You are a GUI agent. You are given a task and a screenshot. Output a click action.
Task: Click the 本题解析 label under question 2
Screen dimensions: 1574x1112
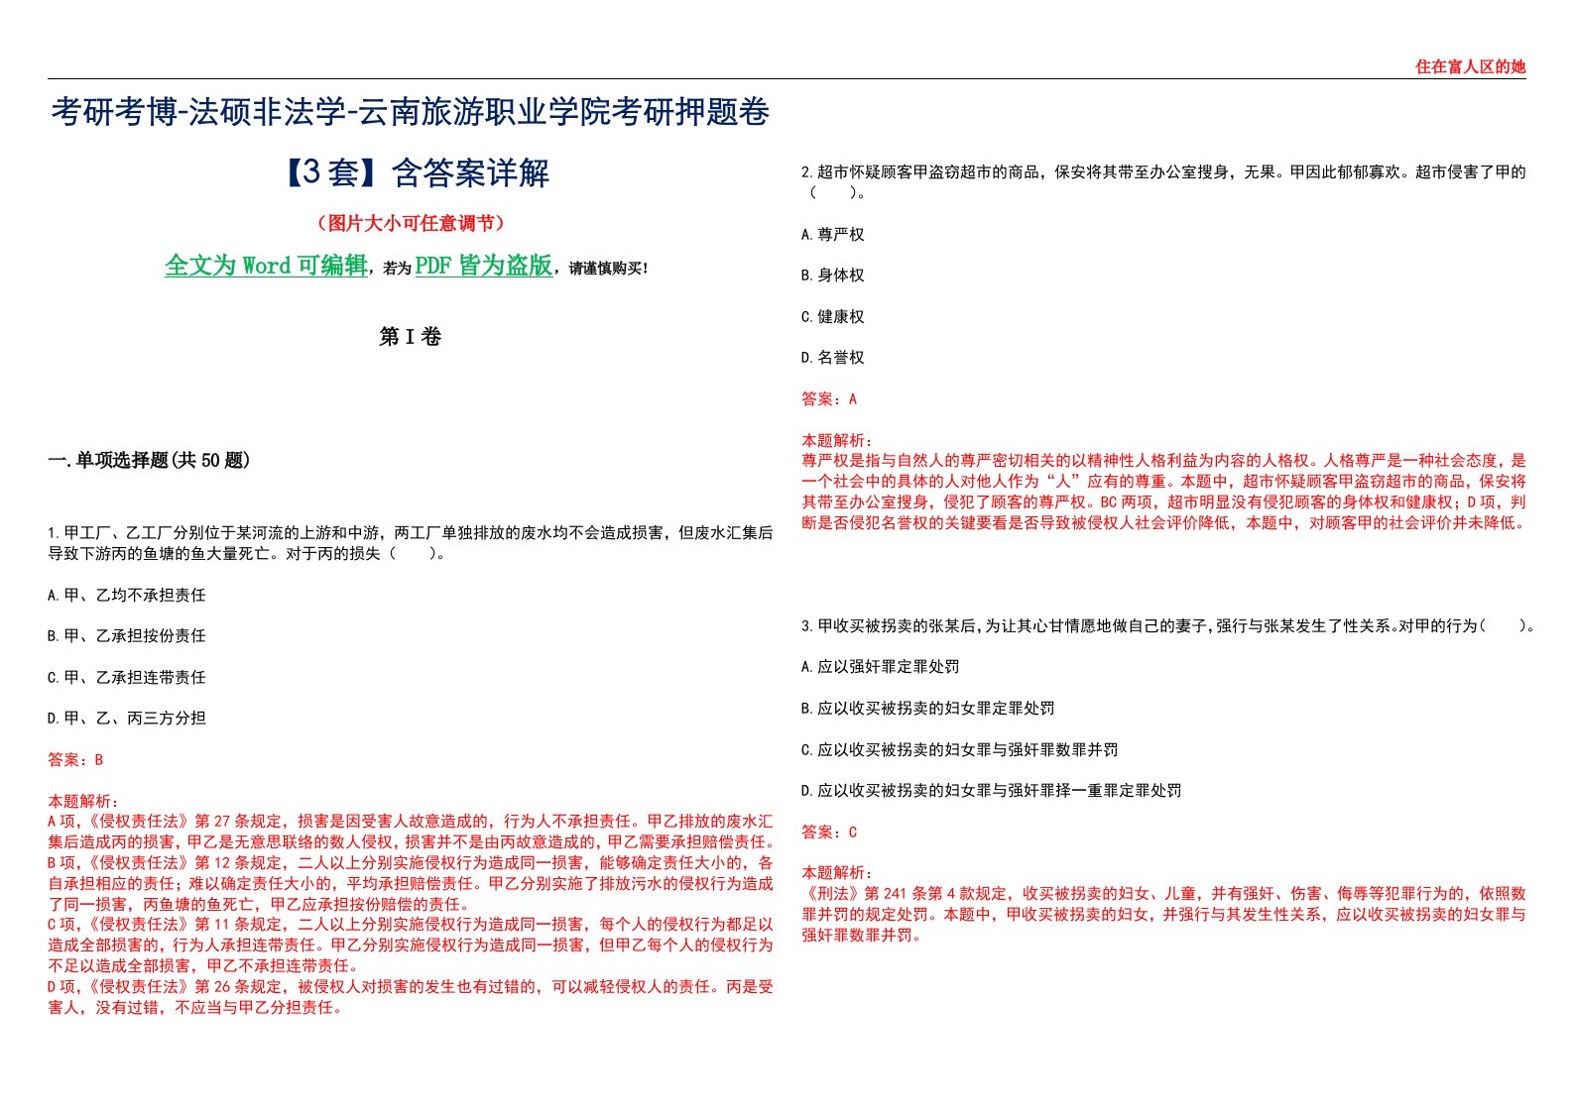(836, 440)
